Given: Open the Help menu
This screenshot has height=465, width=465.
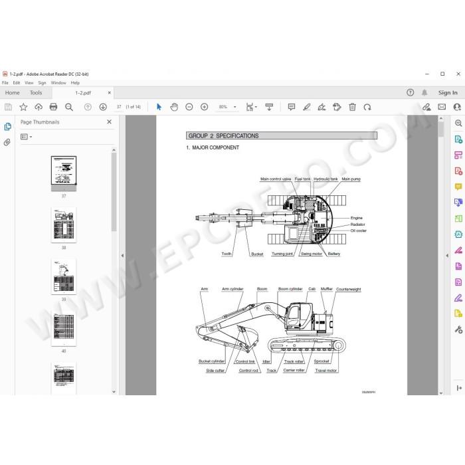Looking at the screenshot, I should point(75,83).
